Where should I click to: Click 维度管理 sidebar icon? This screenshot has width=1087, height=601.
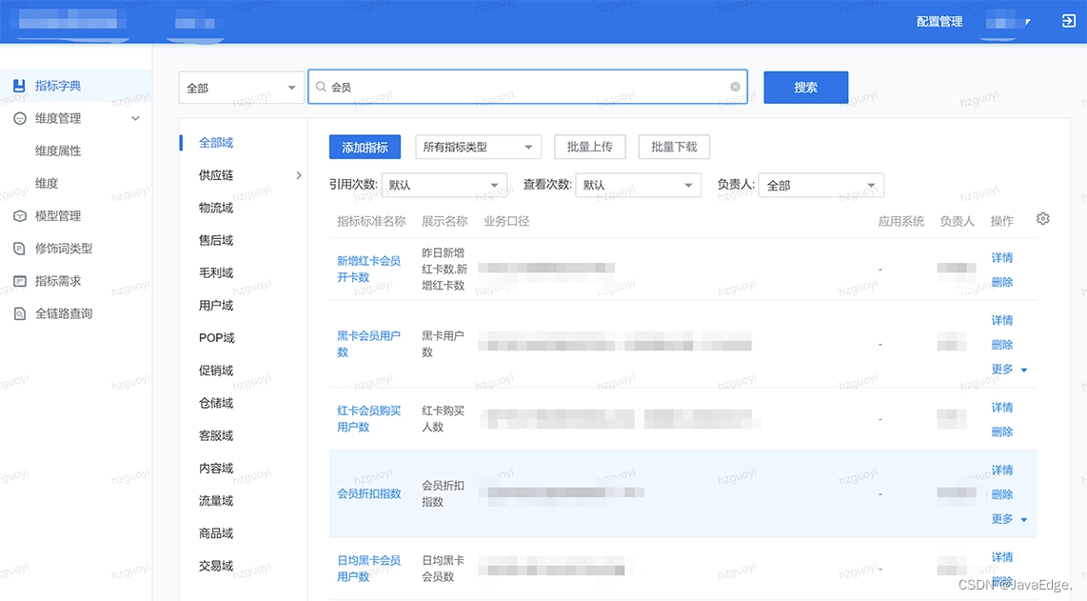tap(19, 119)
